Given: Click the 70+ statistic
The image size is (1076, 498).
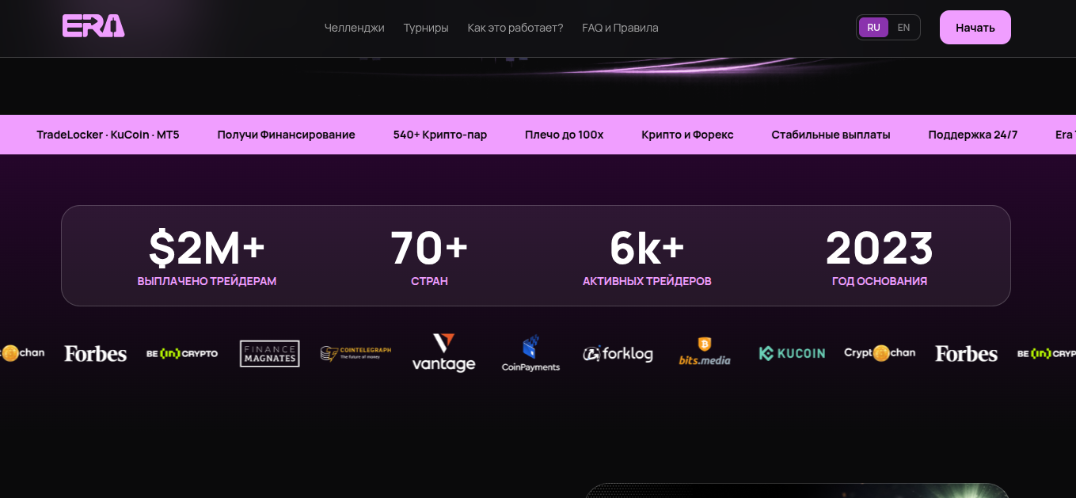Looking at the screenshot, I should click(429, 248).
